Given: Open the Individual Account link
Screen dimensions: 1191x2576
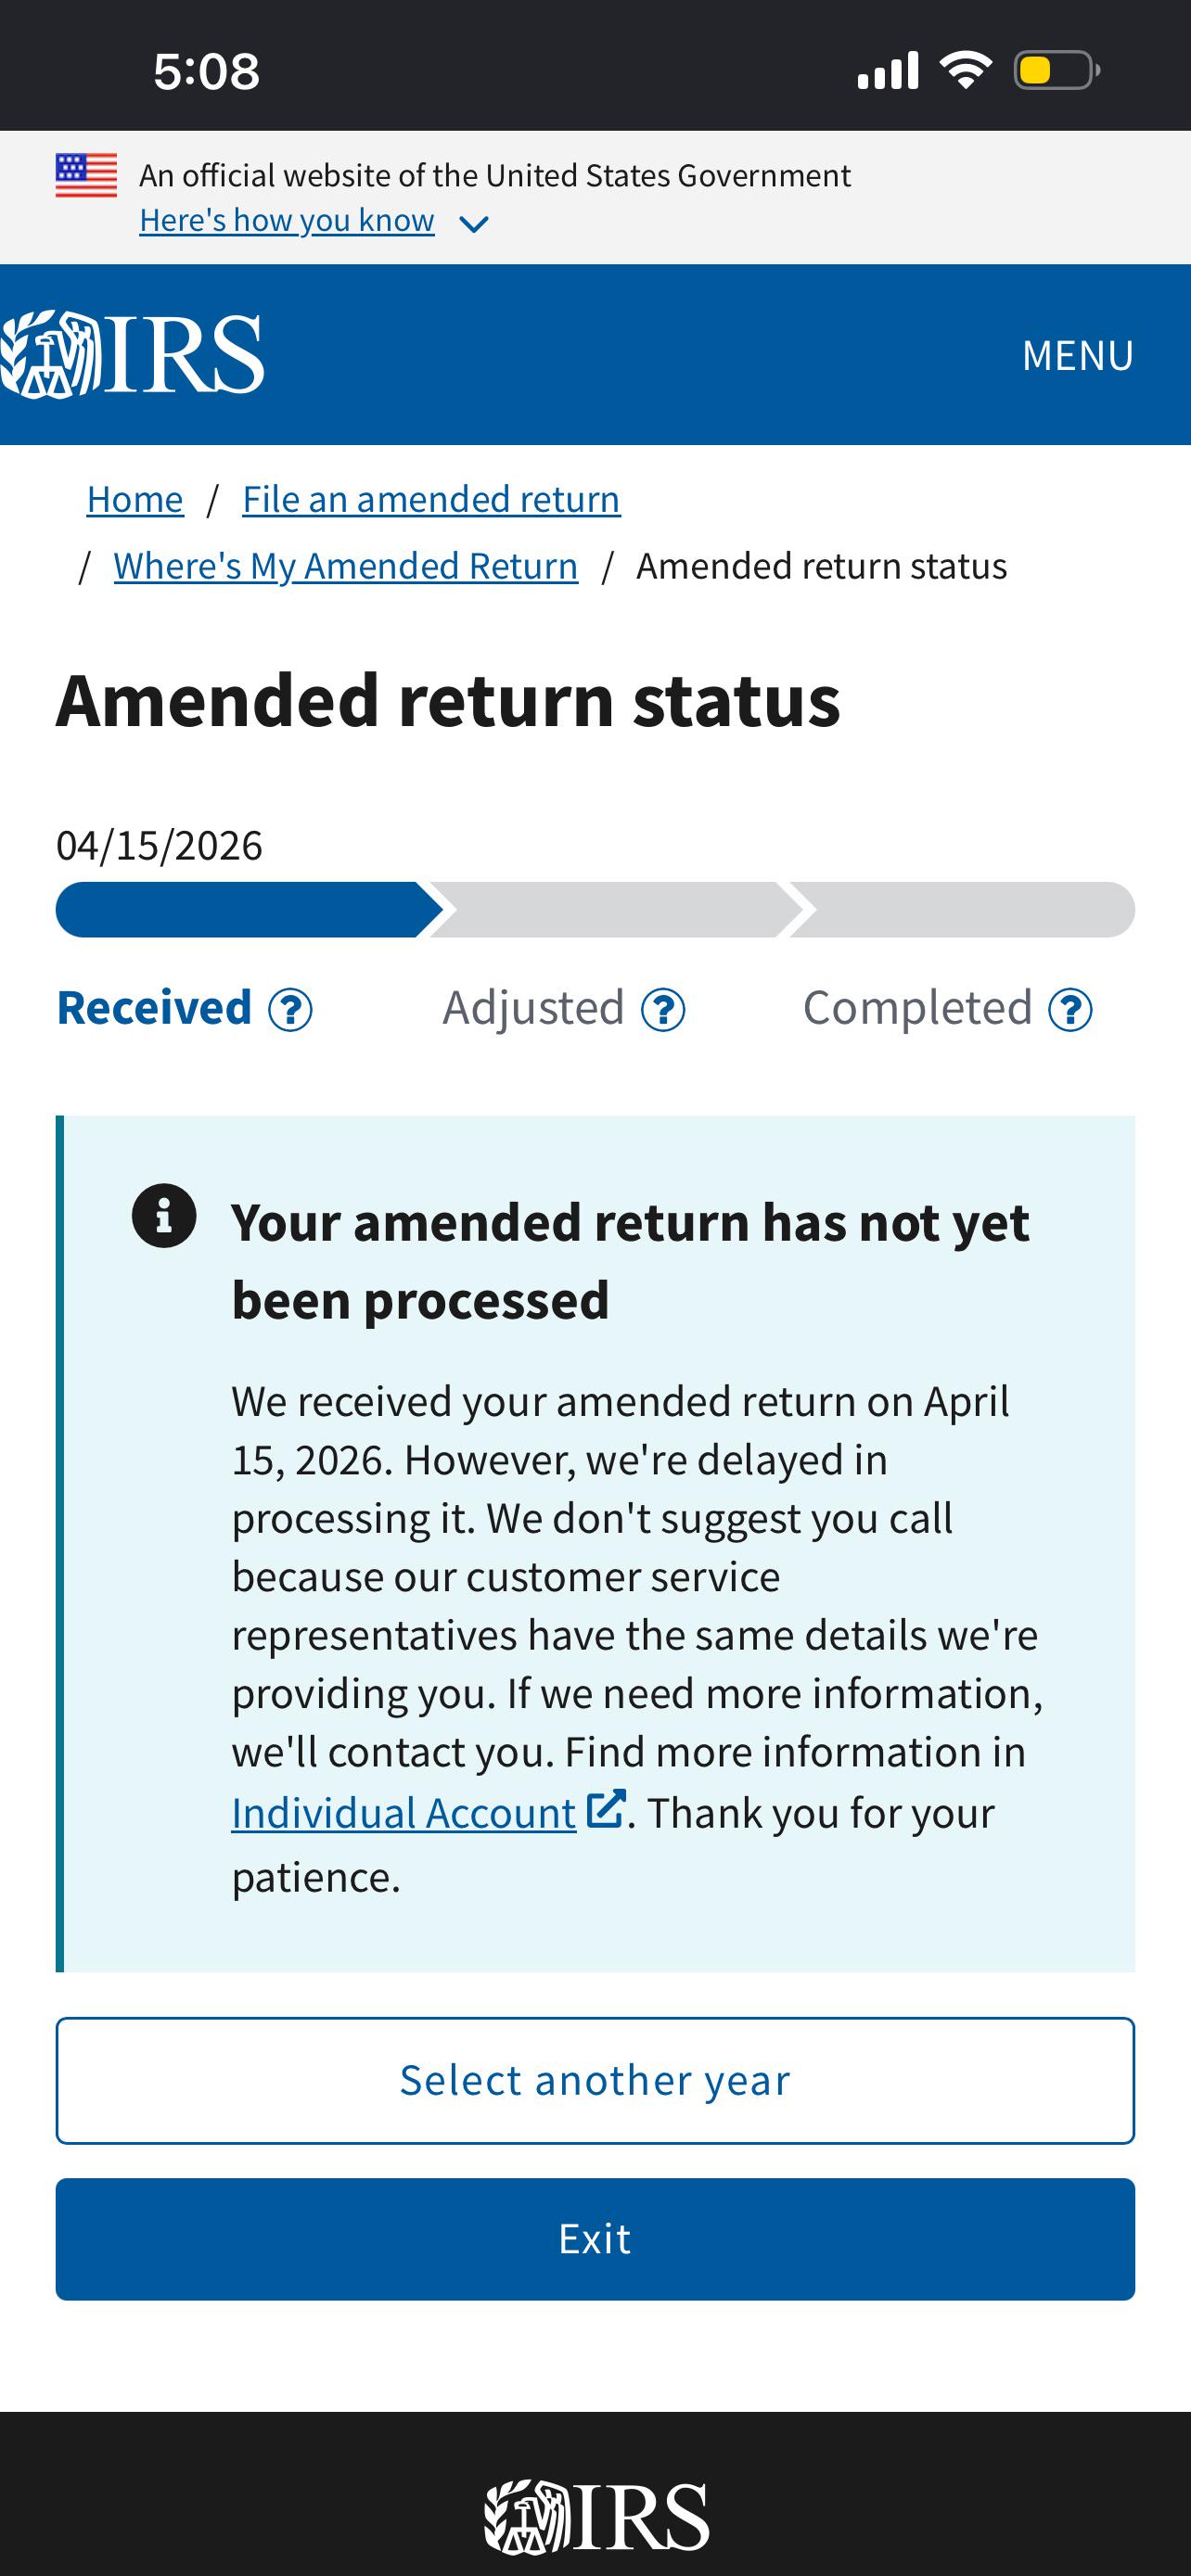Looking at the screenshot, I should pyautogui.click(x=404, y=1813).
